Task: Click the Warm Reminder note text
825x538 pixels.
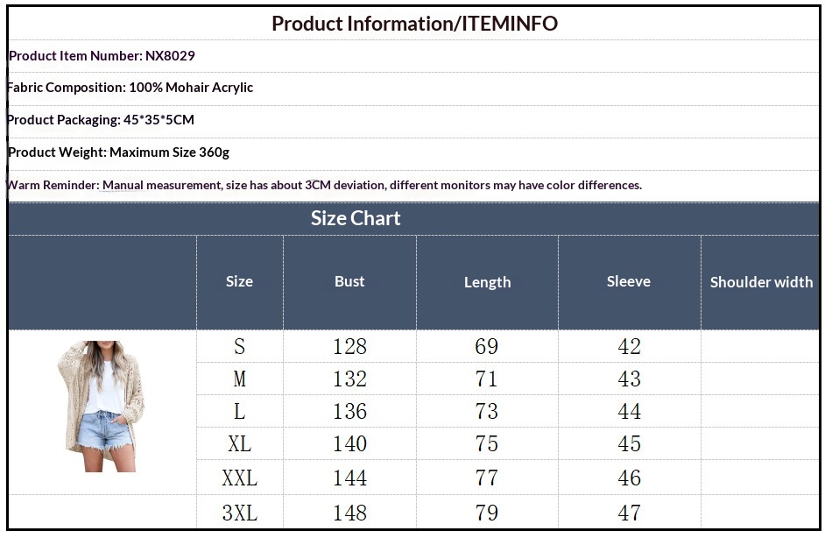Action: coord(324,185)
